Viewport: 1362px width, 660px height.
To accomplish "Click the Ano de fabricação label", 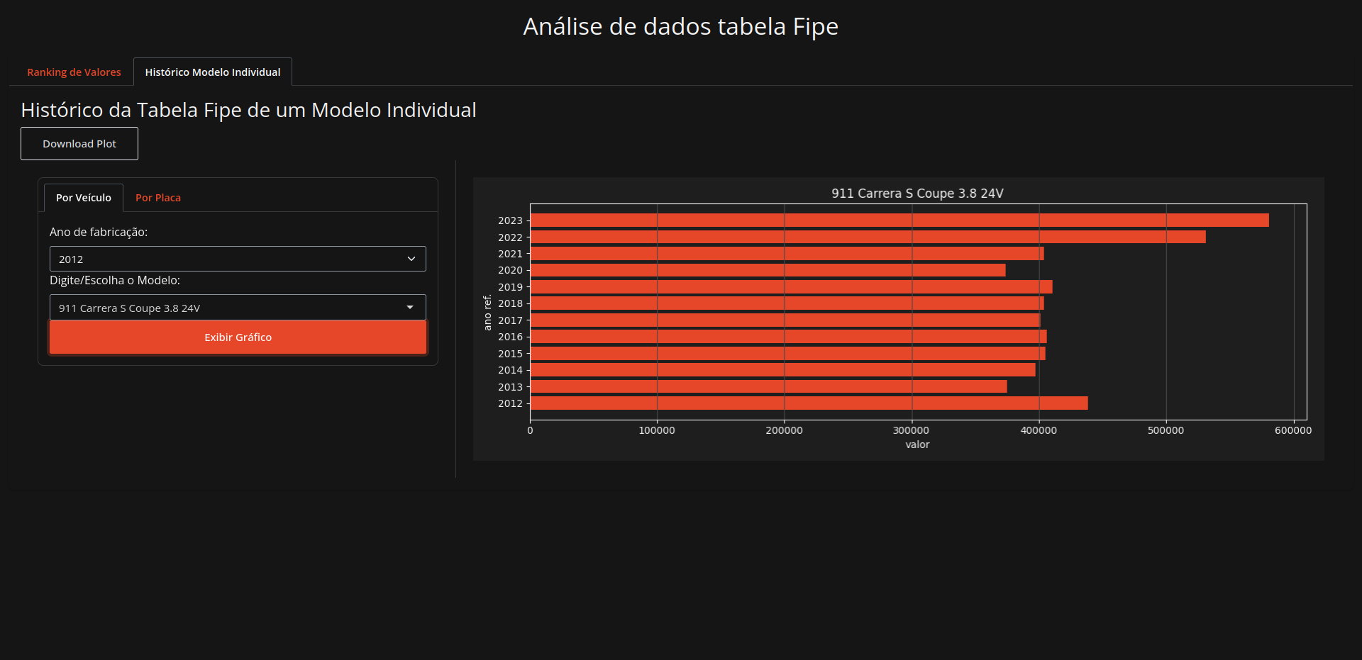I will (99, 232).
